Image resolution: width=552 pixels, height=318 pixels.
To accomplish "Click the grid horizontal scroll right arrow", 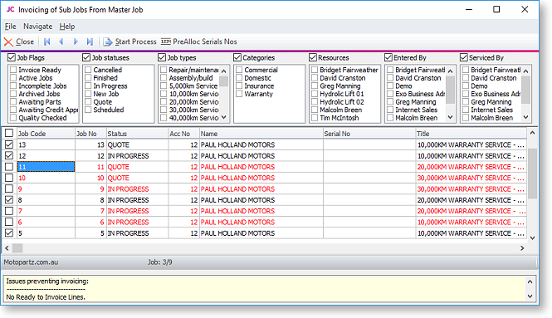I will click(x=522, y=248).
